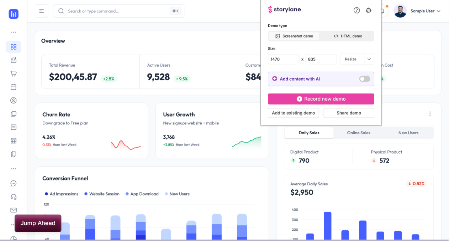Click the Churn Rate card title
The width and height of the screenshot is (449, 241).
point(56,114)
